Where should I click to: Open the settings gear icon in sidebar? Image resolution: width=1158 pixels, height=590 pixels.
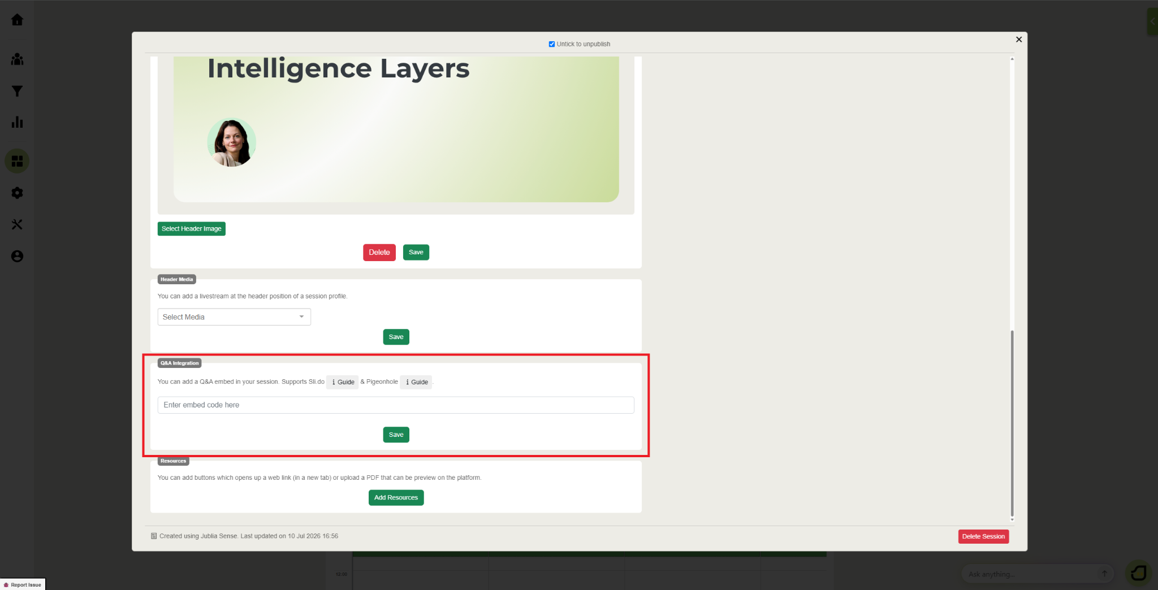point(17,193)
